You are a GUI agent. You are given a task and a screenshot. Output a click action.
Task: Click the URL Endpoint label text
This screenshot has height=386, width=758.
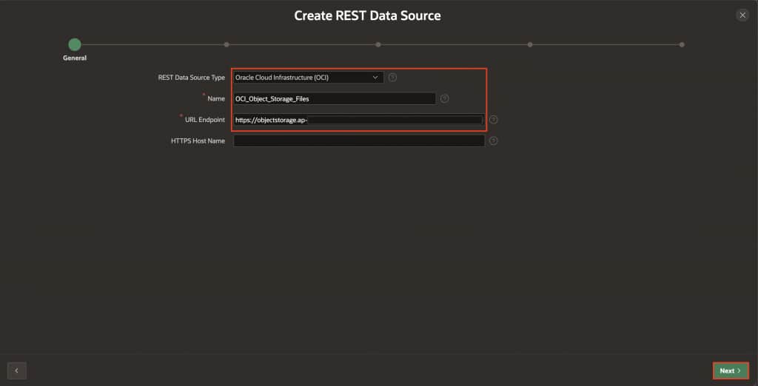(205, 120)
